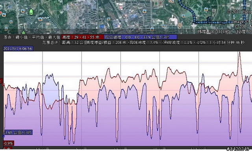This screenshot has width=252, height=152.
Task: Click the slope readout -0.9%
Action: [9, 143]
